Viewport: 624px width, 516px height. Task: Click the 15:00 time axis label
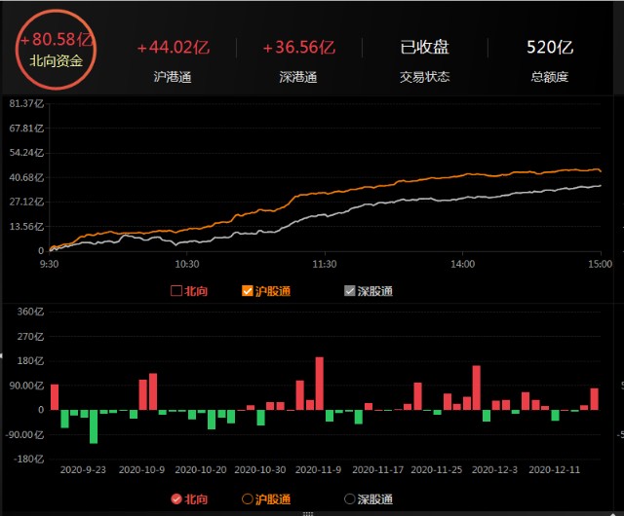click(599, 264)
